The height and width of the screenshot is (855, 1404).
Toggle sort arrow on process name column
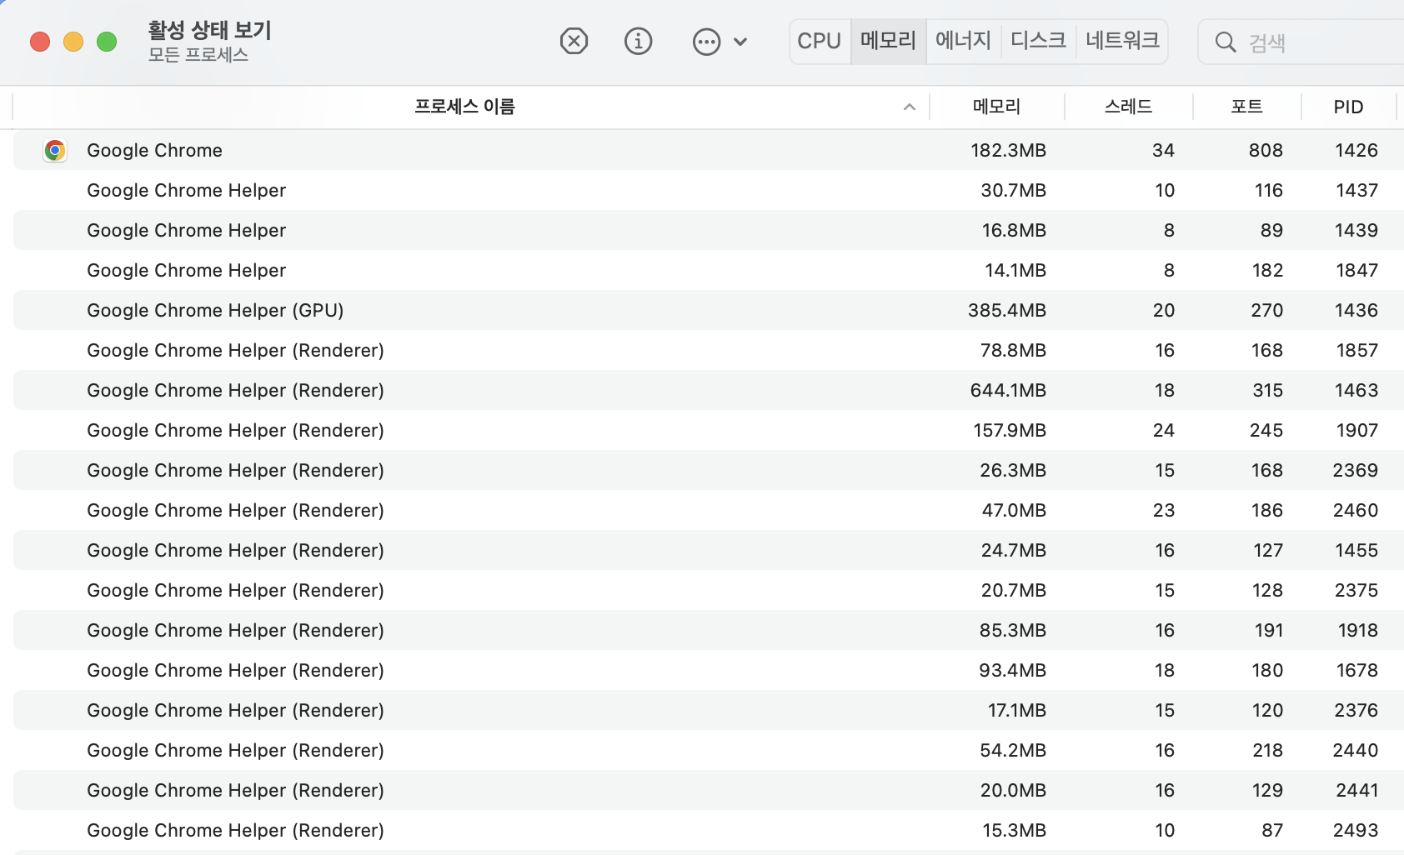(910, 107)
